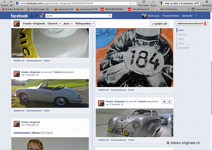
Task: Click the Facebook logo in header
Action: 19,16
